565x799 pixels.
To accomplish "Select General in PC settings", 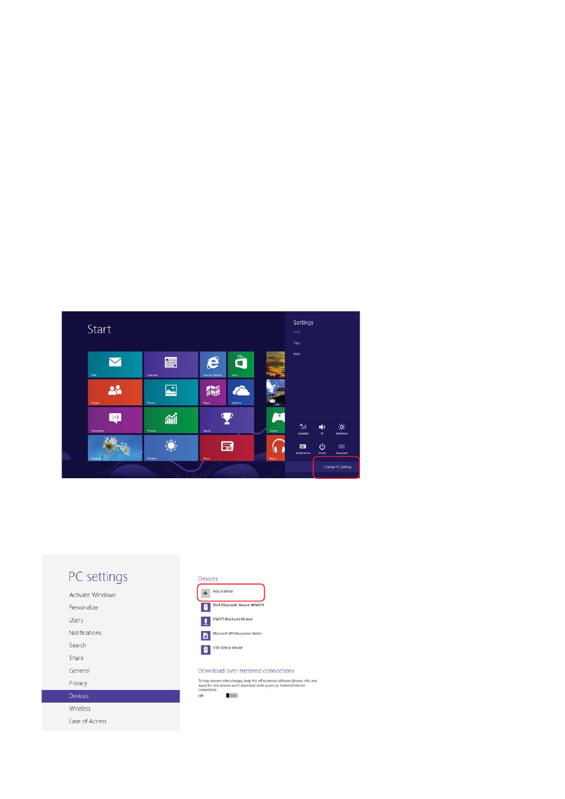I will (79, 671).
